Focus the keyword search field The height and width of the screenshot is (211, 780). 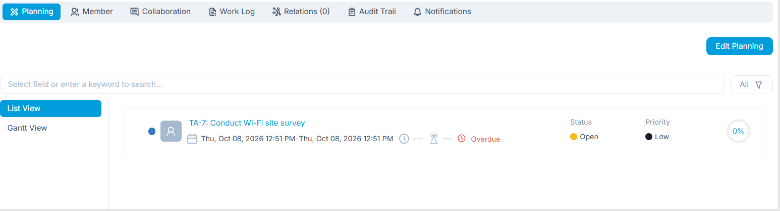click(x=362, y=84)
